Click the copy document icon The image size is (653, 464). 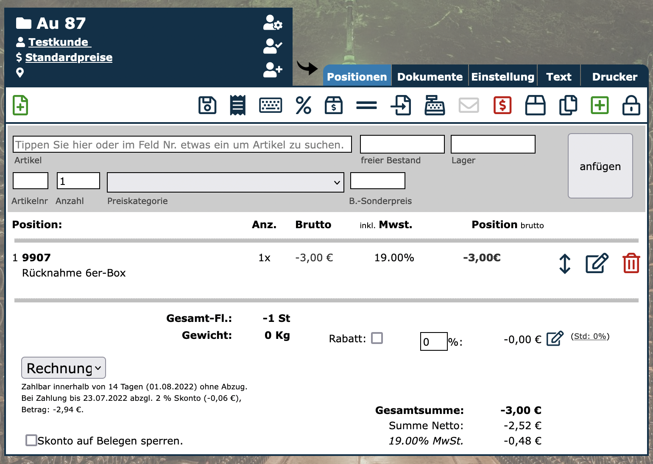click(x=568, y=105)
